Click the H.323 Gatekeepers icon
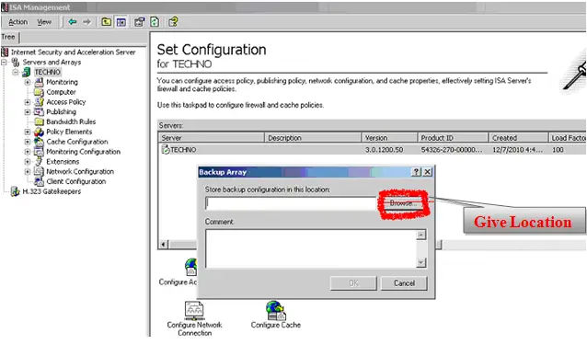 15,191
